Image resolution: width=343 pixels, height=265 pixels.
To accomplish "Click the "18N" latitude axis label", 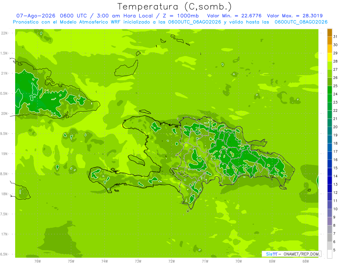I will coord(5,194).
